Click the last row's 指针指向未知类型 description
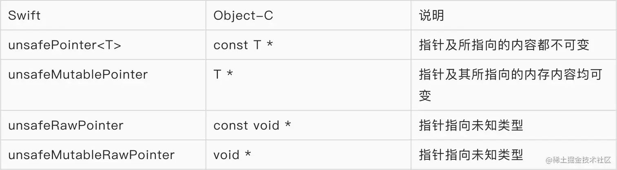This screenshot has height=170, width=617. pos(471,155)
